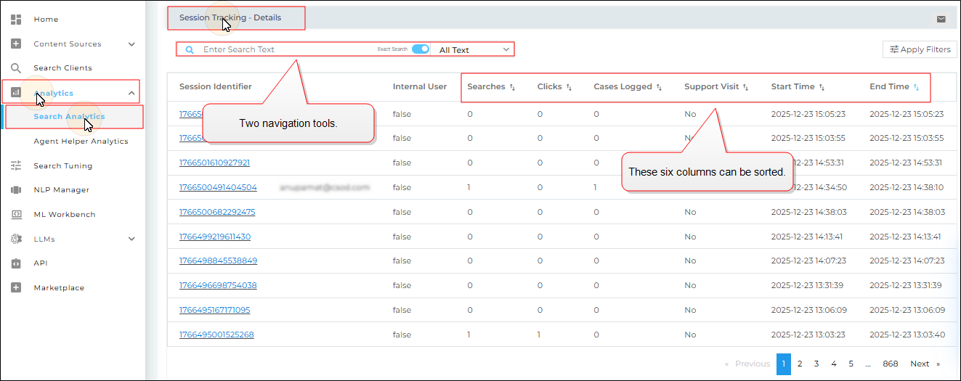This screenshot has width=961, height=381.
Task: Click the Search Clients magnifier icon
Action: pyautogui.click(x=16, y=68)
